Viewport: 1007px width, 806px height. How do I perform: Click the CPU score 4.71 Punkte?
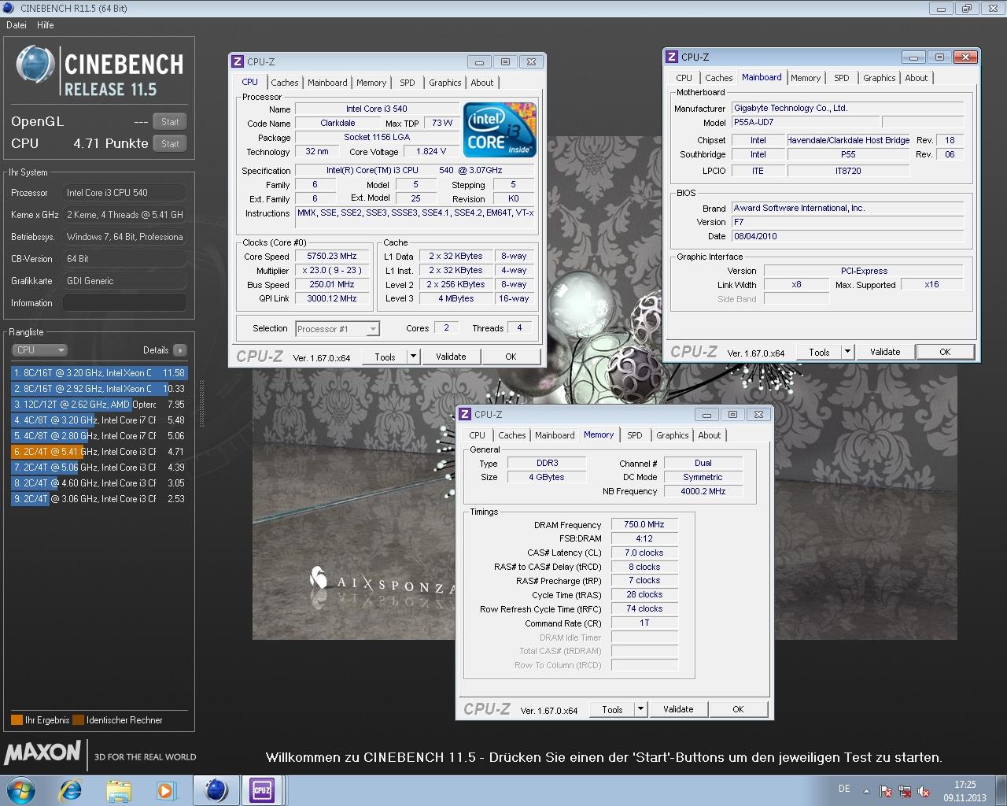[111, 143]
